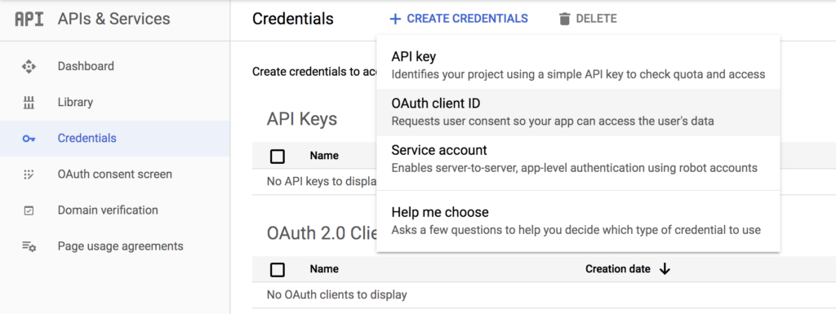Image resolution: width=836 pixels, height=314 pixels.
Task: Select Service account menu entry
Action: tap(578, 159)
